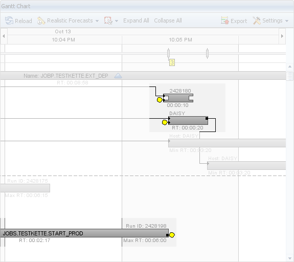Click the Run ID: 2428198 label
Image resolution: width=294 pixels, height=262 pixels.
(146, 226)
